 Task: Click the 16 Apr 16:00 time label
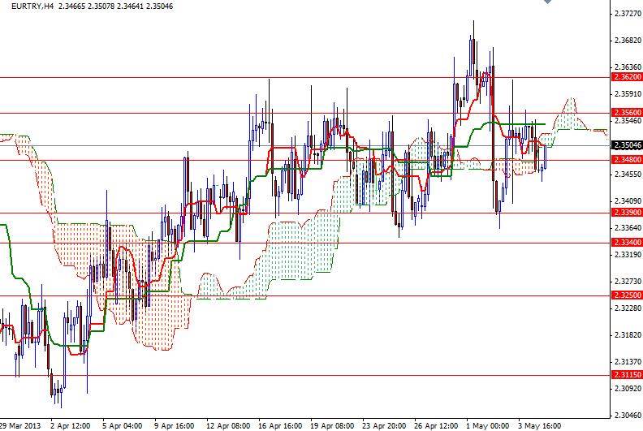[280, 425]
